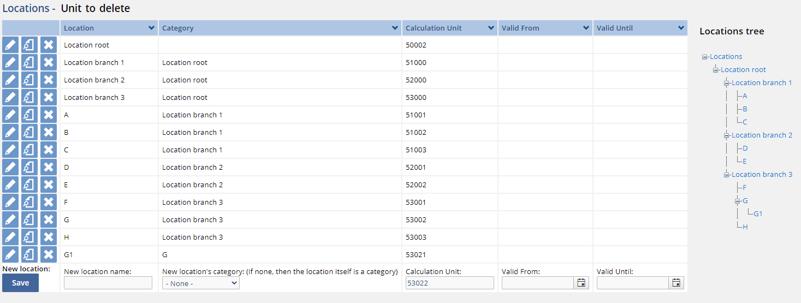Delete the G1 location row
The image size is (801, 303).
click(x=49, y=255)
